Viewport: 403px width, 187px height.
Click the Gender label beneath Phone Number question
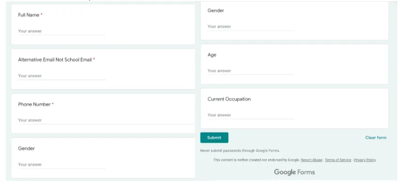(26, 148)
